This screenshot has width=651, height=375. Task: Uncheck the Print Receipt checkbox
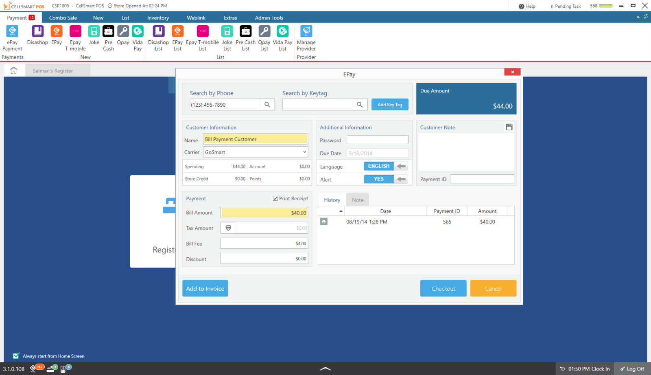[x=275, y=198]
